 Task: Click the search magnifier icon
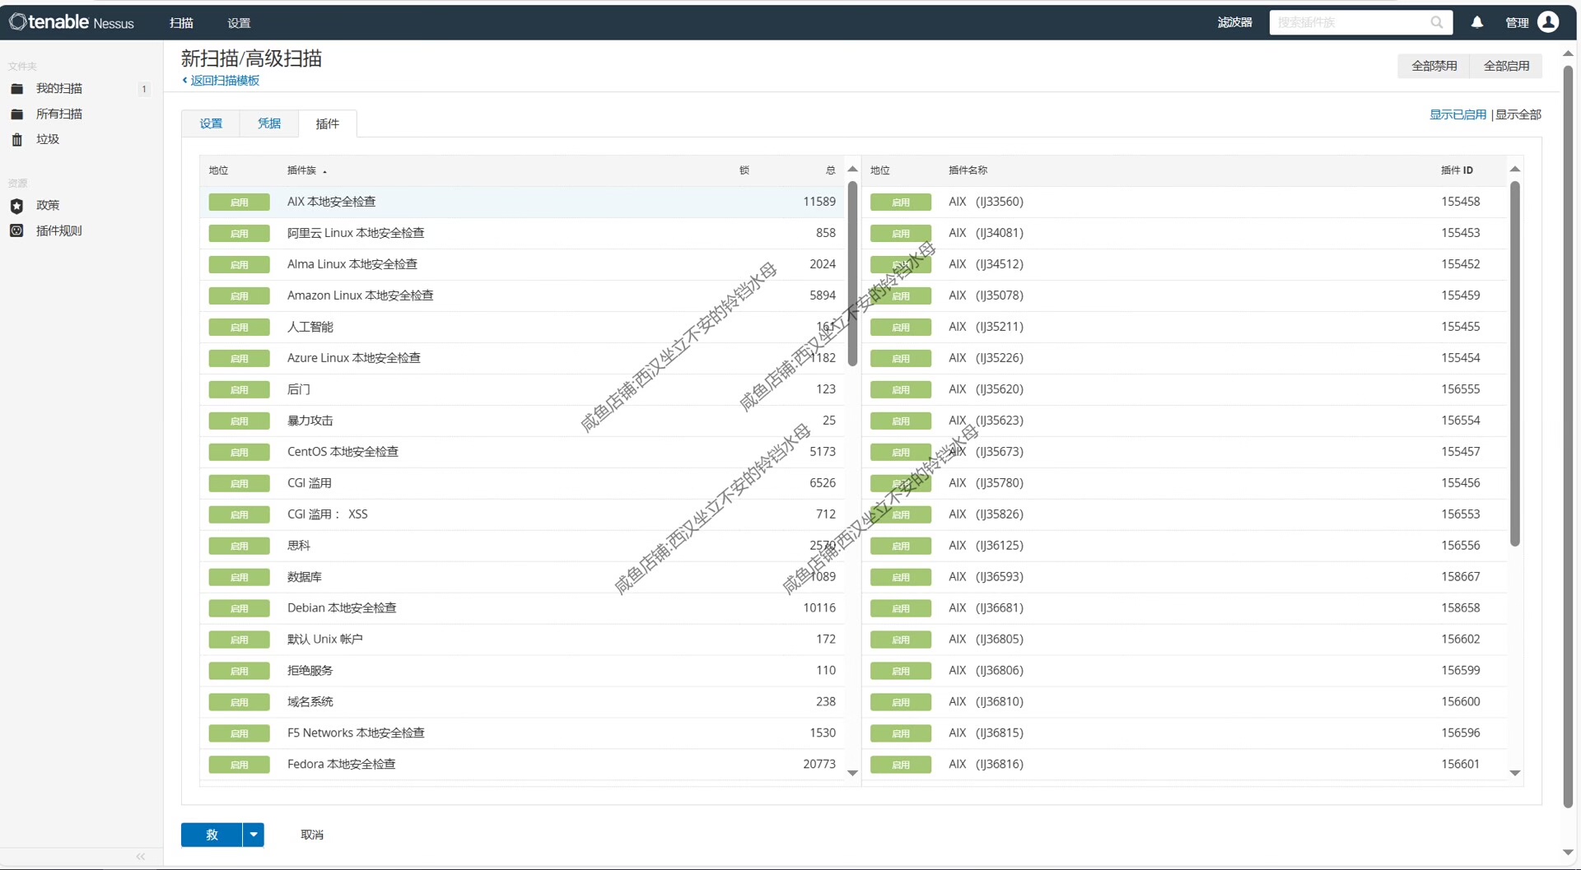pyautogui.click(x=1437, y=22)
